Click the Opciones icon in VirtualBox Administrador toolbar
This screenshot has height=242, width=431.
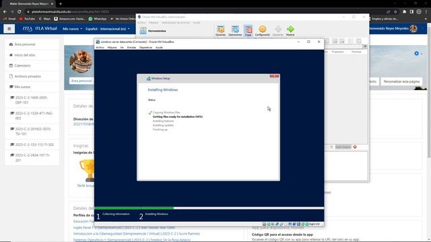click(220, 31)
